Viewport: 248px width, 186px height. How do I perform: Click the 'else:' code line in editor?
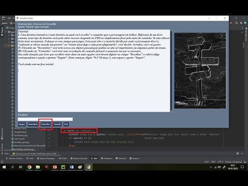pos(72,146)
